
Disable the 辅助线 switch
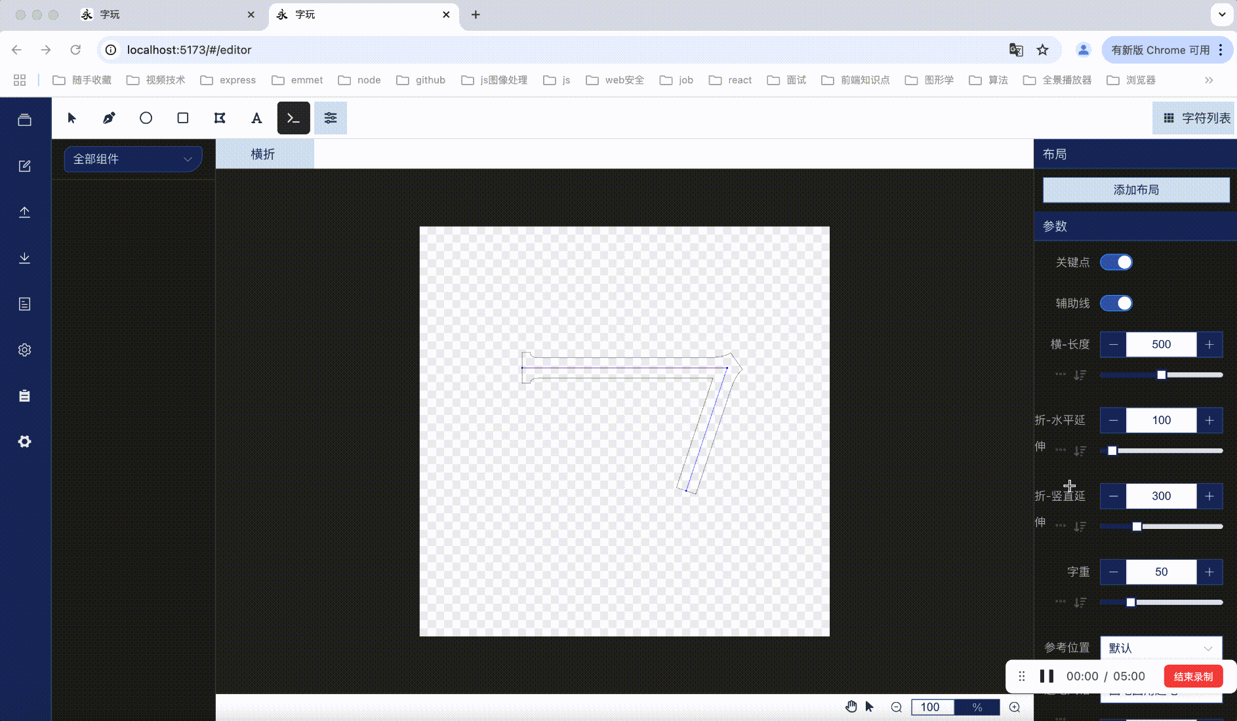point(1117,303)
